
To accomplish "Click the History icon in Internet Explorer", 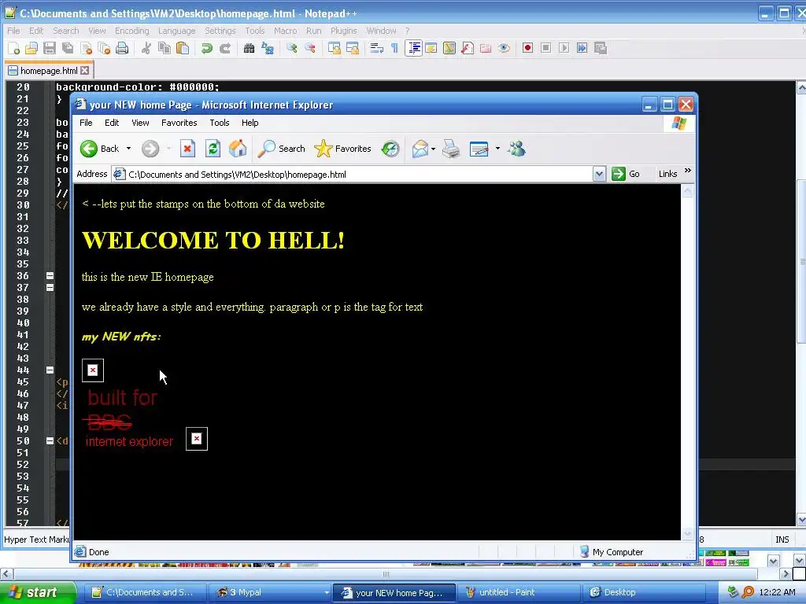I will click(390, 149).
